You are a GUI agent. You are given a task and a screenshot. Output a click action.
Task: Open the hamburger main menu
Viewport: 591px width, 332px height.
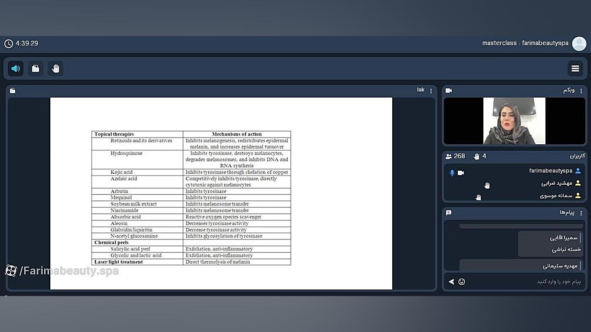click(575, 68)
